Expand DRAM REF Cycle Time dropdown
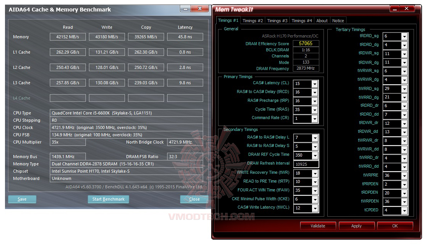 click(x=315, y=155)
